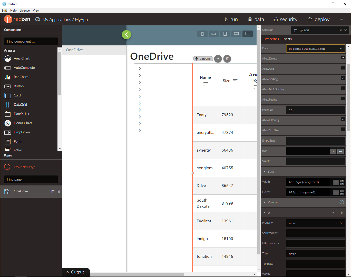
Task: Uncheck the AllowDelete checkbox
Action: pyautogui.click(x=343, y=58)
